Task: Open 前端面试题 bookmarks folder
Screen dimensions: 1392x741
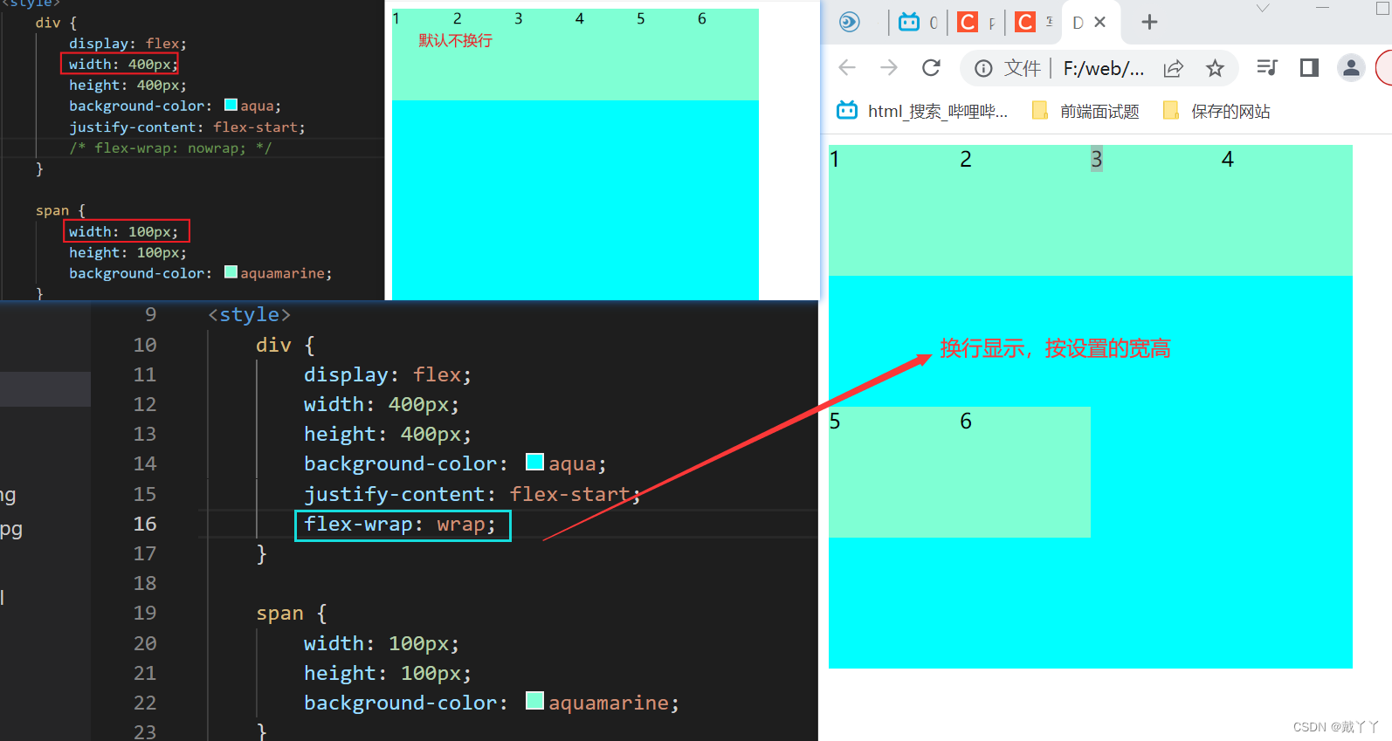Action: pyautogui.click(x=1085, y=111)
